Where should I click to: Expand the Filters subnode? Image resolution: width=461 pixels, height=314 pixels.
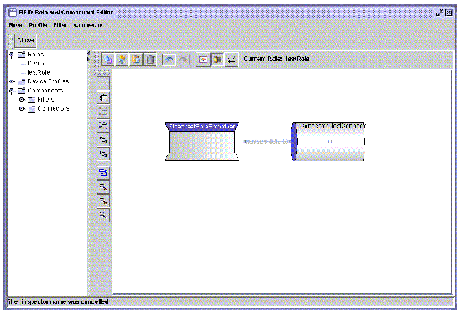tap(22, 100)
